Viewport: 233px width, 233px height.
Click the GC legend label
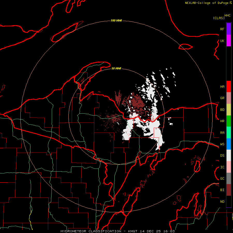tap(222, 179)
